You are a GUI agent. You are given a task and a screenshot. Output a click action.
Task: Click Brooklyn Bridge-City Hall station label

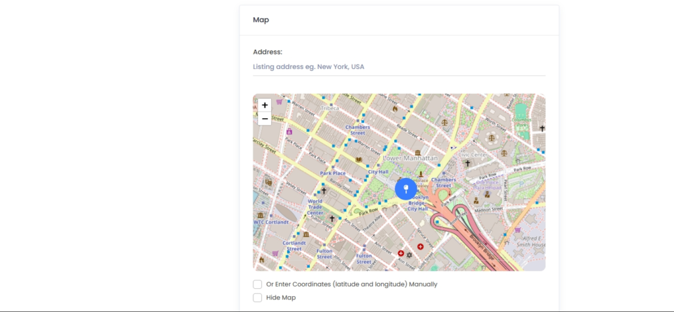point(418,203)
